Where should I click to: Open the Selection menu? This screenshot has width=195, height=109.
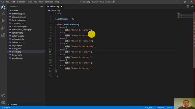[21, 2]
